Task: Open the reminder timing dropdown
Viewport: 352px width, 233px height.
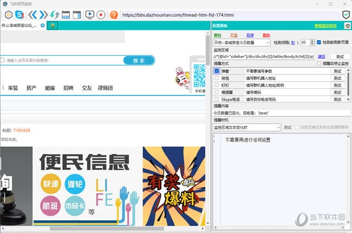Action: pos(247,128)
